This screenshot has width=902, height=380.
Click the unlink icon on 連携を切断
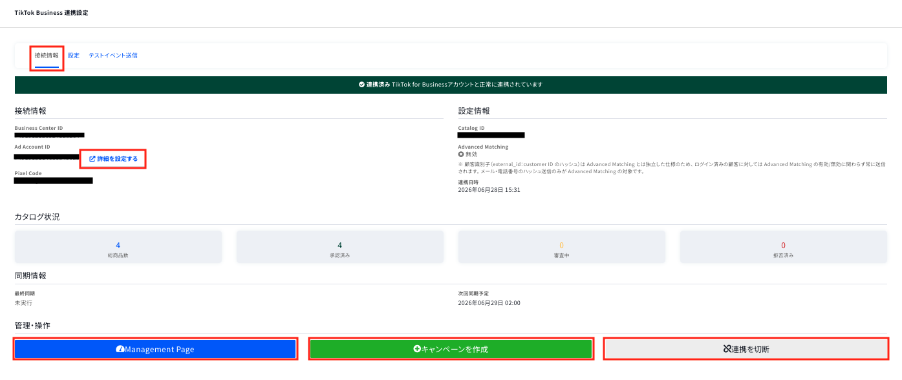pyautogui.click(x=727, y=349)
